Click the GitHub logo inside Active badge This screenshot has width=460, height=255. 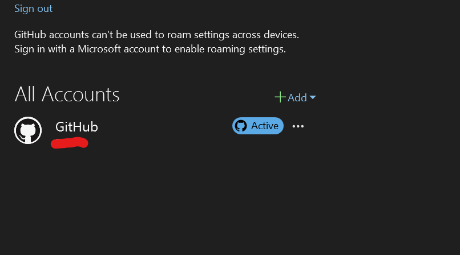click(x=241, y=126)
